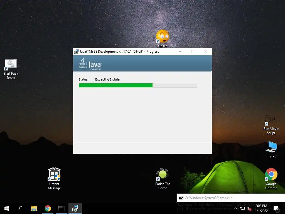Viewport: 285px width, 214px height.
Task: Open the notification center icon
Action: click(x=276, y=208)
